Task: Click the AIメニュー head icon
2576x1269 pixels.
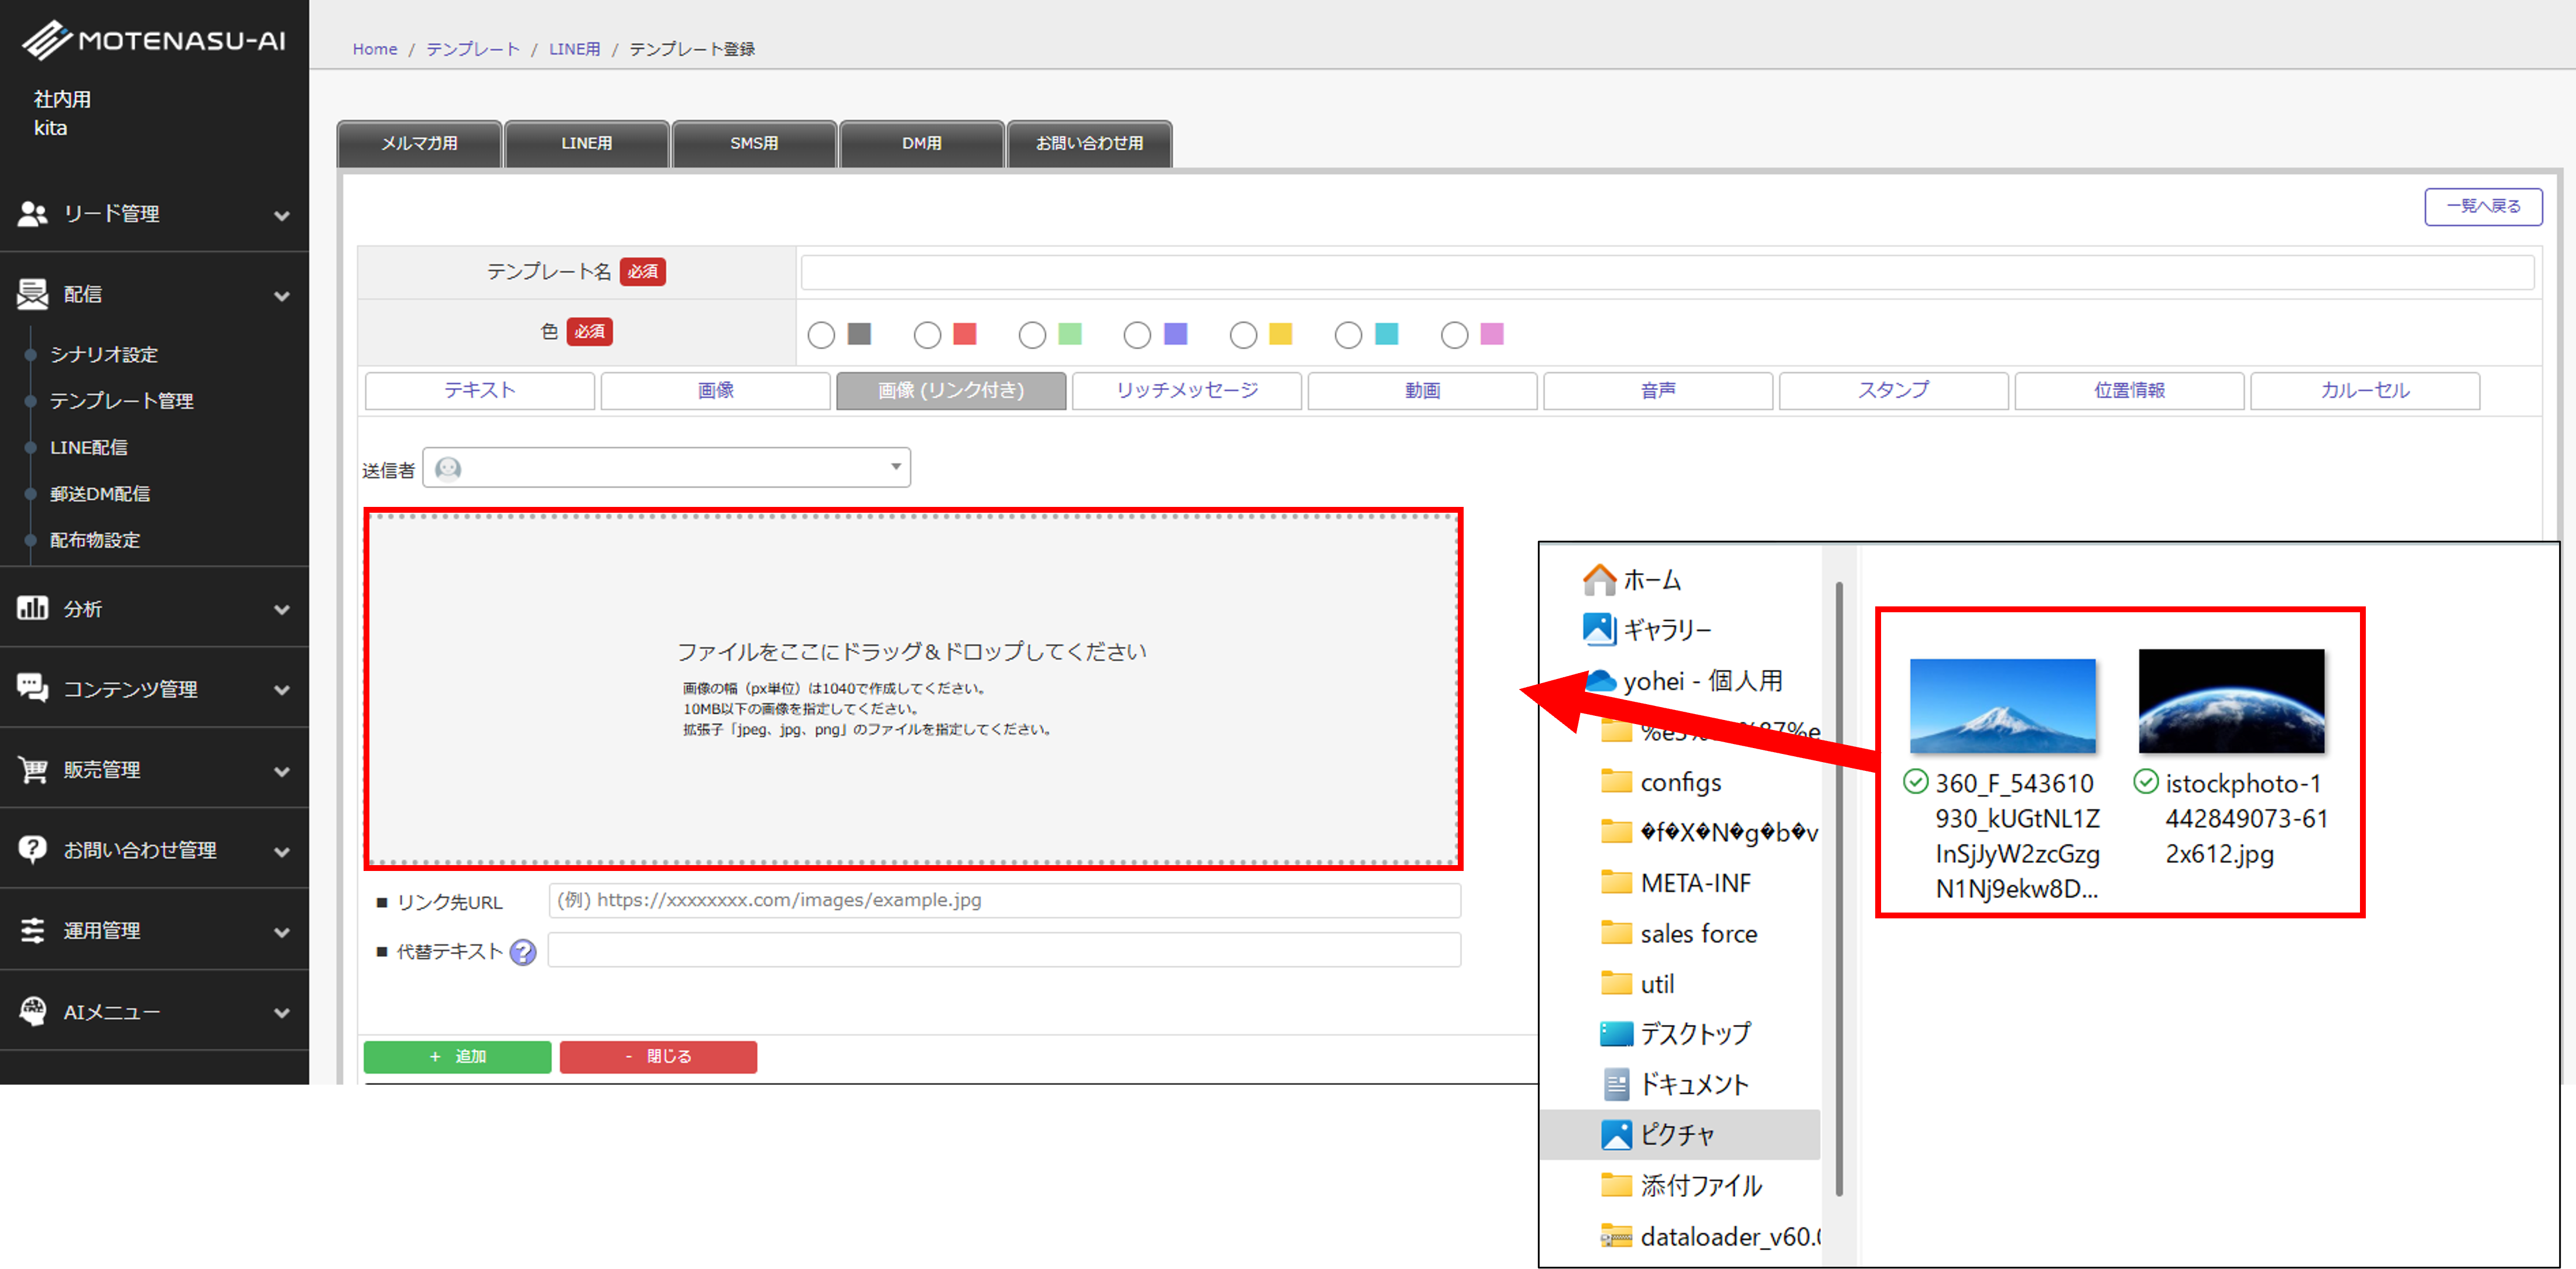Action: [32, 1011]
